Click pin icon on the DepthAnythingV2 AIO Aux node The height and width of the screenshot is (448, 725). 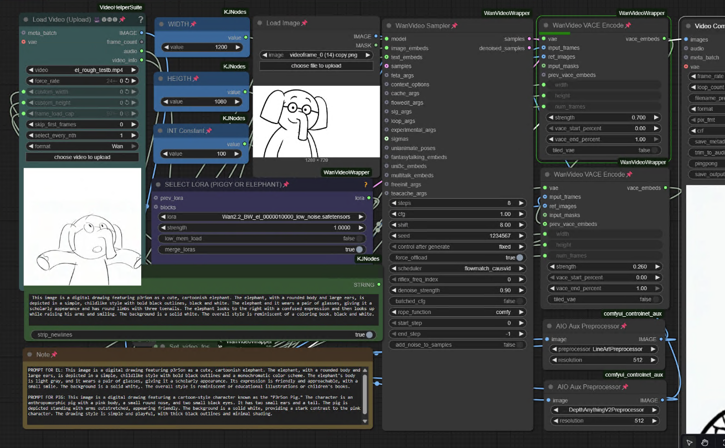(x=625, y=387)
